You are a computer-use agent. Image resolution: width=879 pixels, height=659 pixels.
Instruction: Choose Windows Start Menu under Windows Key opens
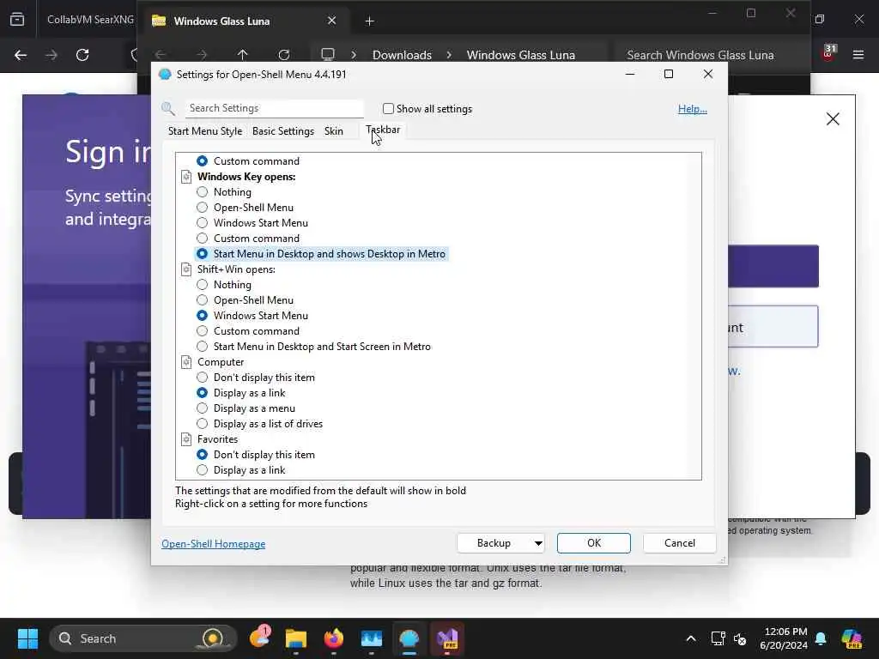pos(203,223)
